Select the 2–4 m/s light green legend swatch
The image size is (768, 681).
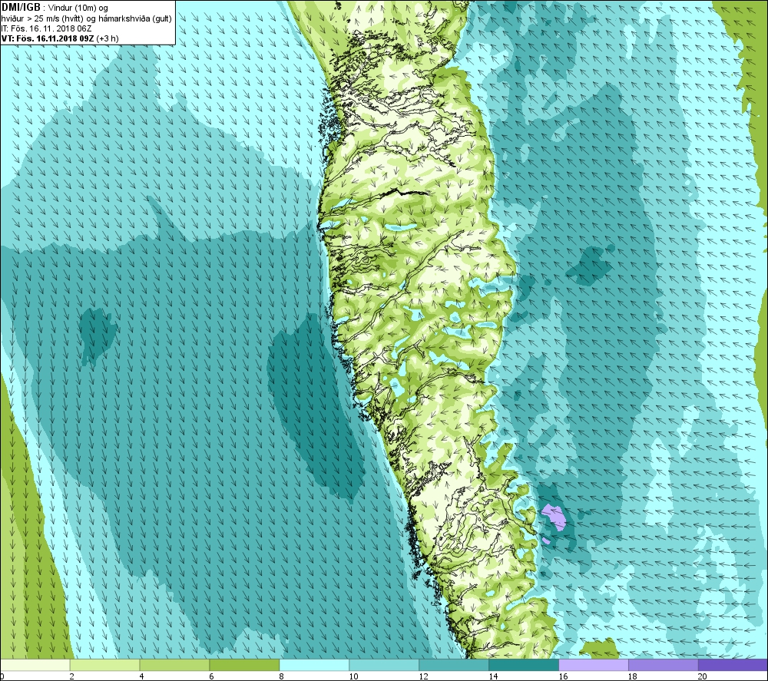104,665
